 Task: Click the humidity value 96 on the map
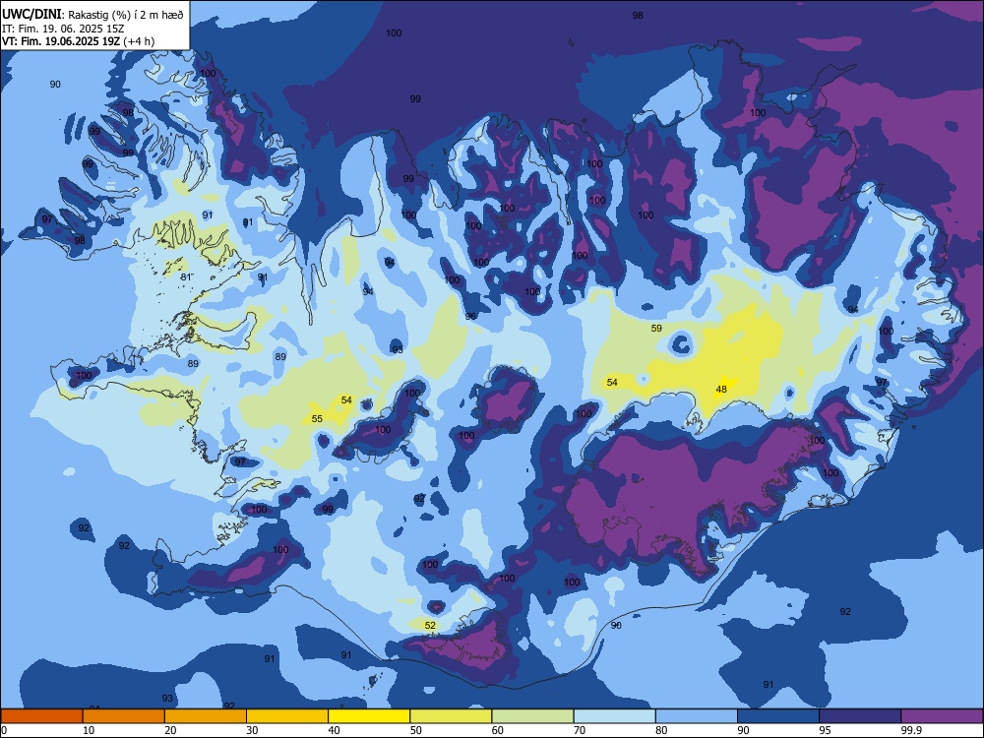click(x=470, y=316)
